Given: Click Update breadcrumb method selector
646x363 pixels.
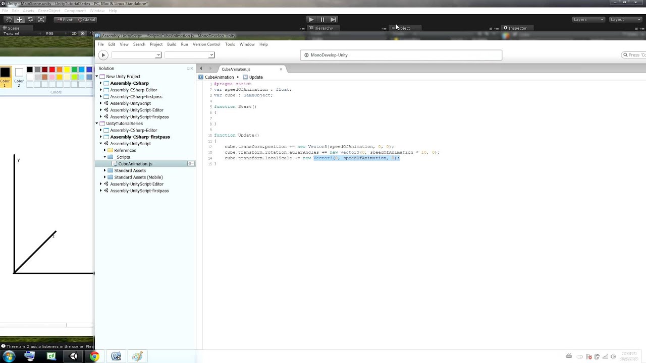Looking at the screenshot, I should (x=253, y=77).
